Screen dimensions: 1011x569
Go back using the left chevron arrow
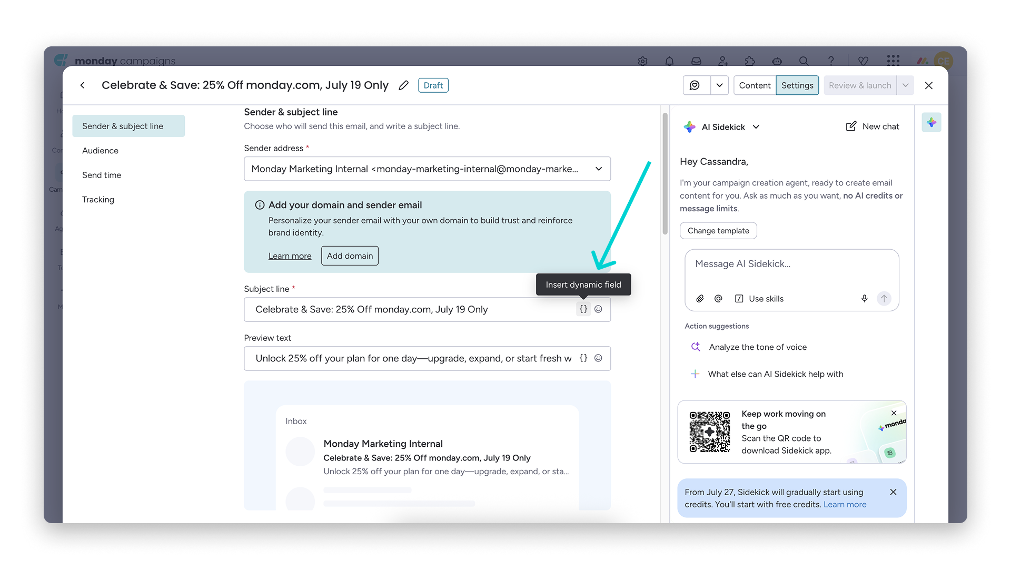click(x=82, y=85)
